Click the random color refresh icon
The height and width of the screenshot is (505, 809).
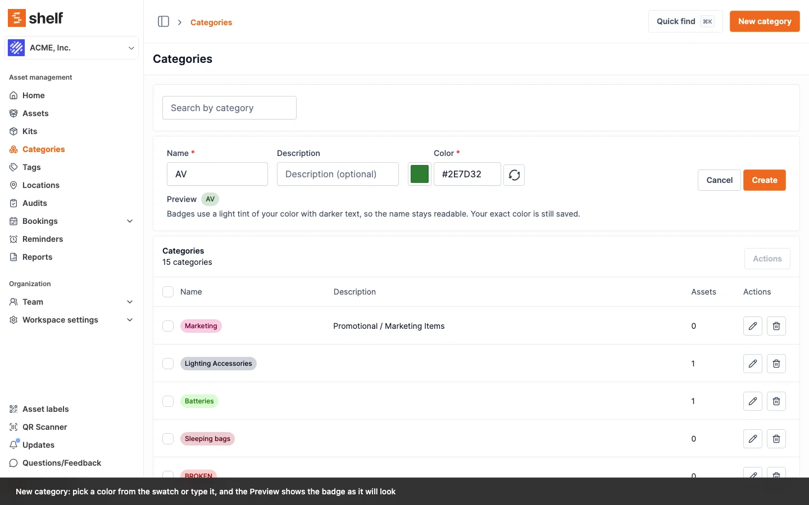coord(514,175)
